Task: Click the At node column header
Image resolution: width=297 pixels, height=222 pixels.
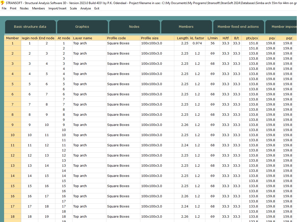Action: tap(64, 38)
